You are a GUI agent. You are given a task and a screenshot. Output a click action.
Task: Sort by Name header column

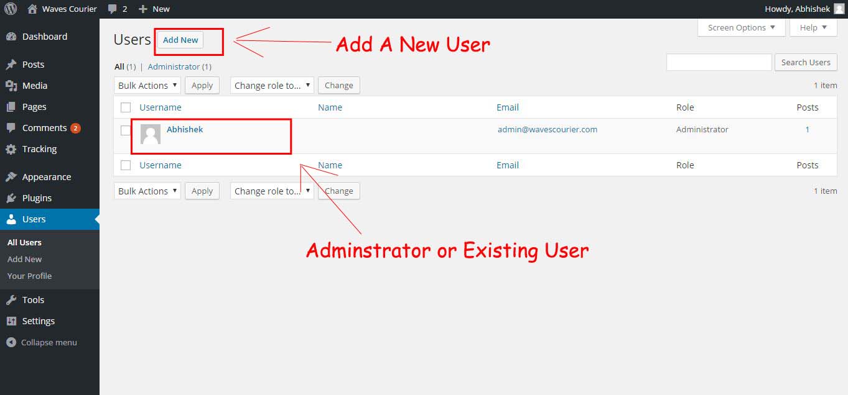point(330,107)
